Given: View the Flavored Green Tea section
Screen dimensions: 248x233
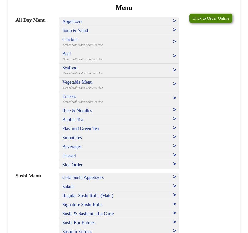Looking at the screenshot, I should click(80, 129).
